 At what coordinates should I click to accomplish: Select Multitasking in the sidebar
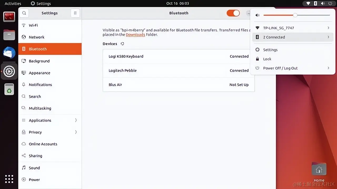(x=50, y=108)
